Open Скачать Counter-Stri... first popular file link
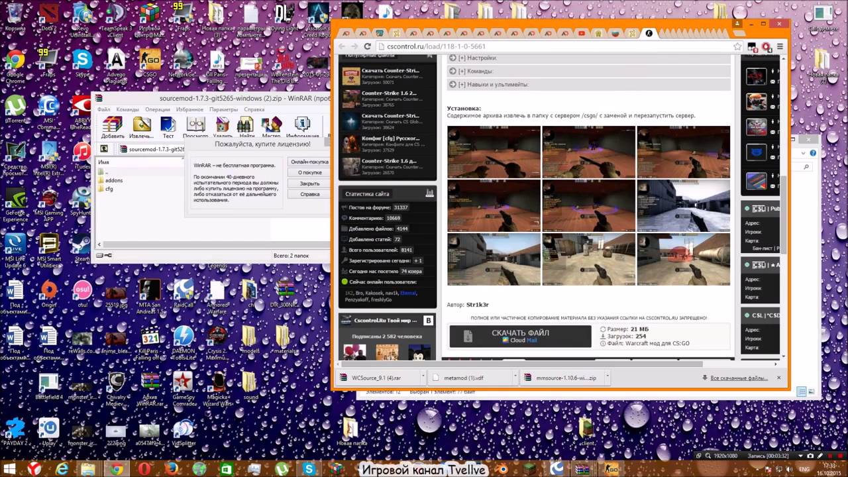 tap(390, 71)
